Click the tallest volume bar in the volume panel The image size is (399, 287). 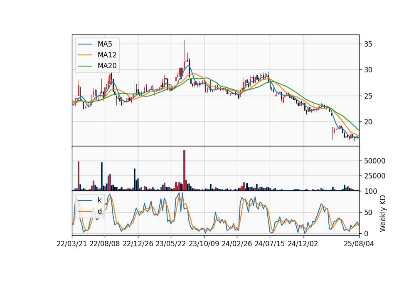point(184,171)
